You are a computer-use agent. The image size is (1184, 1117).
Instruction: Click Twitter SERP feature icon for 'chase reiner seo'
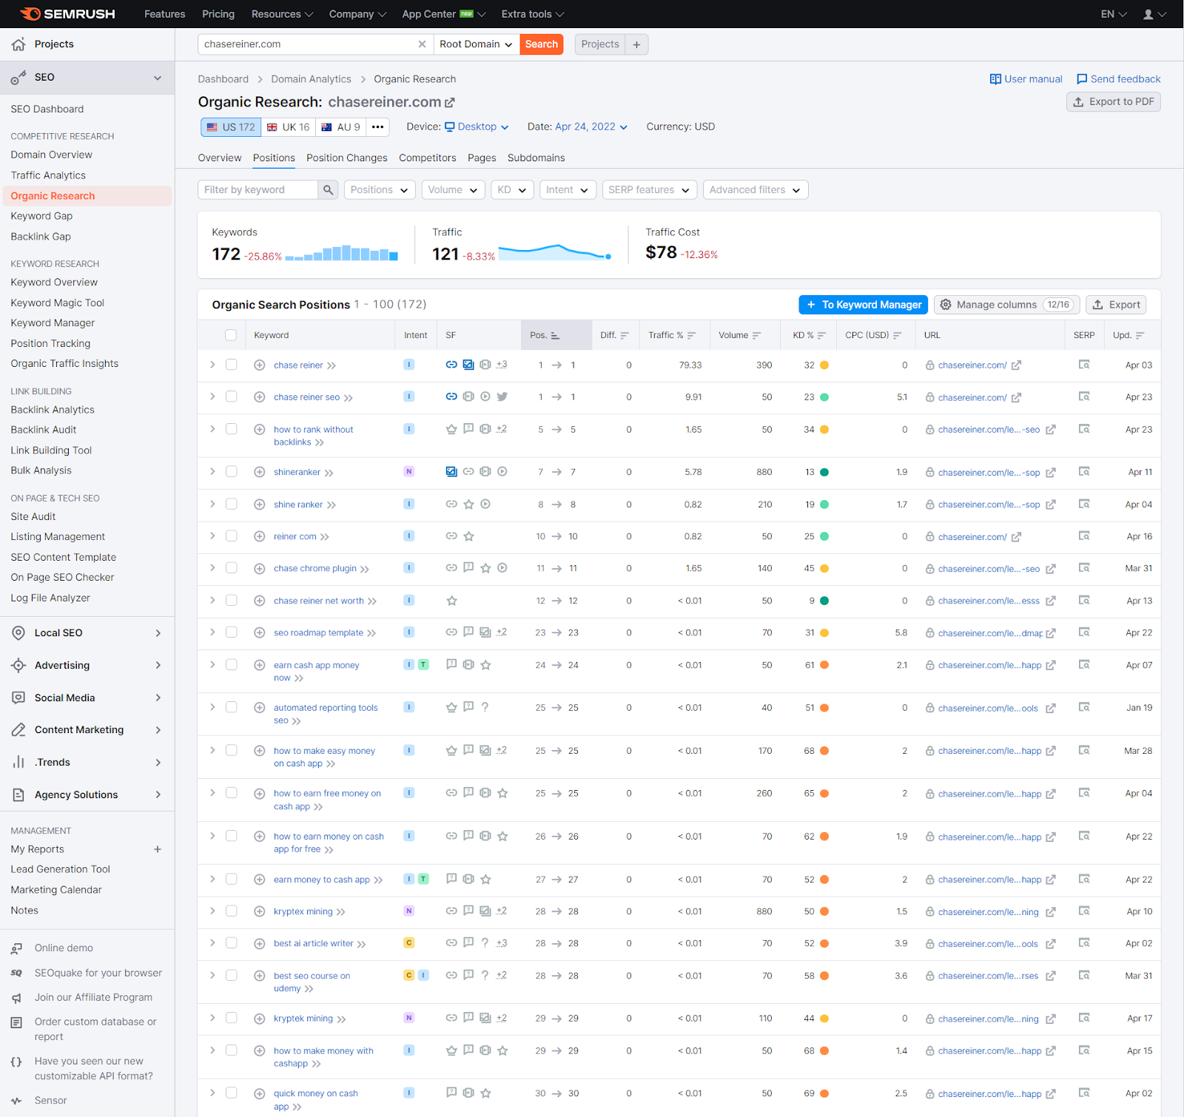click(x=502, y=396)
